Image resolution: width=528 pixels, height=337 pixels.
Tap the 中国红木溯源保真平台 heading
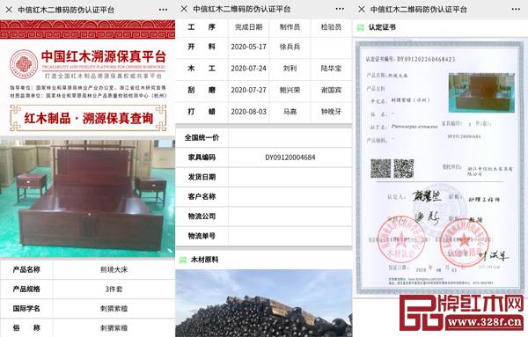pyautogui.click(x=104, y=56)
